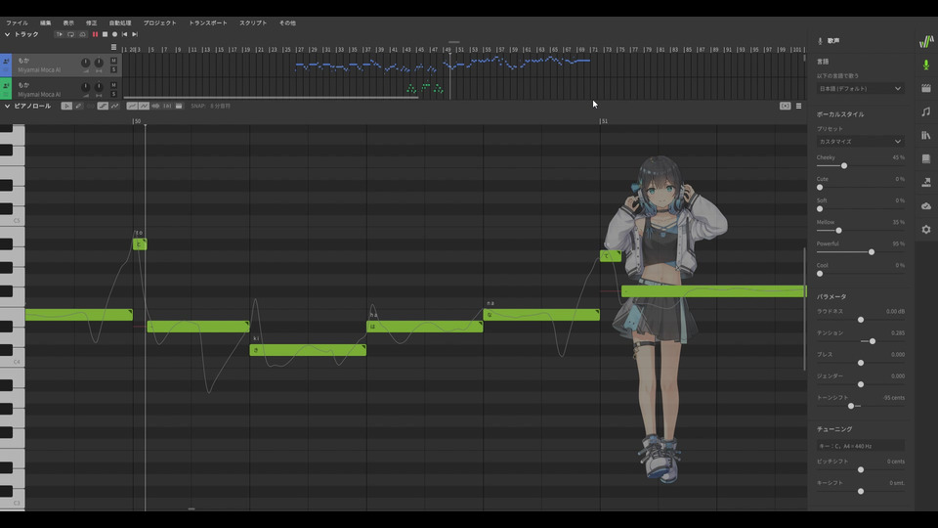Open the clapperboard icon panel in right sidebar
The height and width of the screenshot is (528, 938).
point(926,88)
